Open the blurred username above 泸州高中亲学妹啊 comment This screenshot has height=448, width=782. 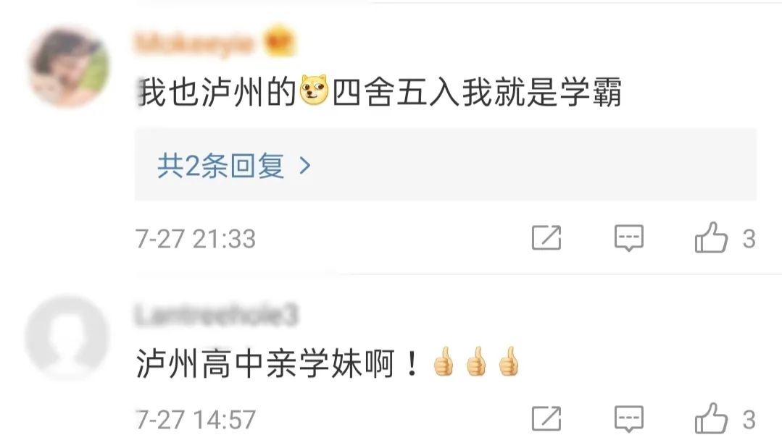click(x=216, y=315)
